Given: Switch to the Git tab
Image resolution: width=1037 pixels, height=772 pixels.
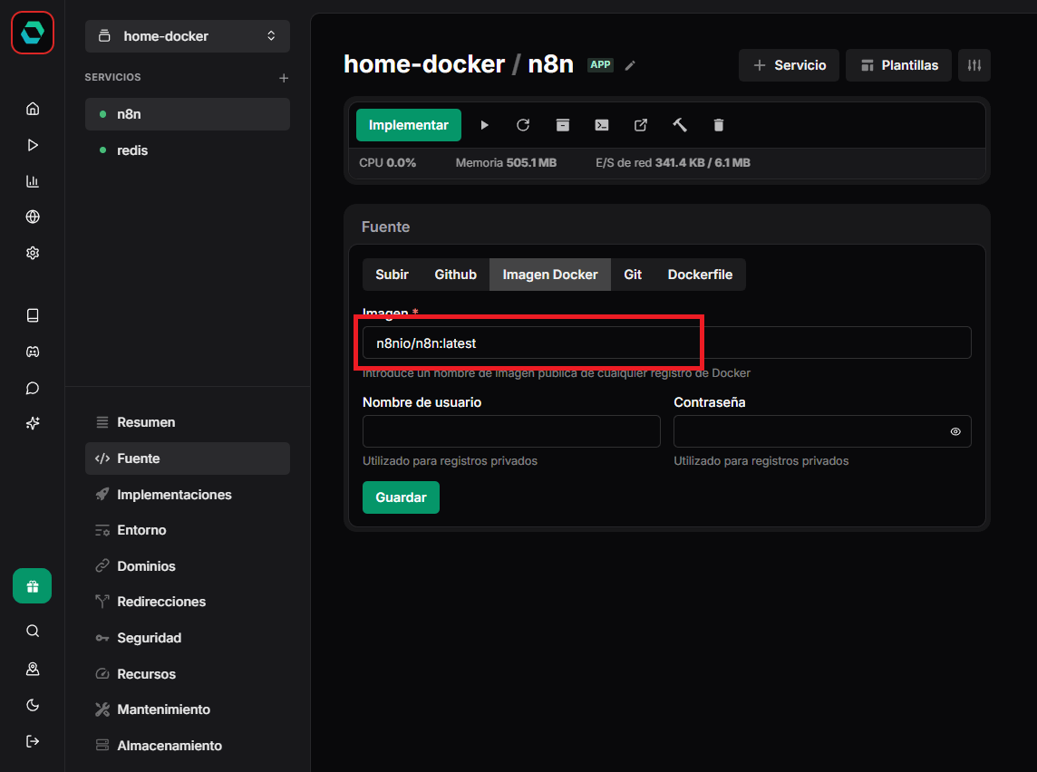Looking at the screenshot, I should pyautogui.click(x=633, y=275).
